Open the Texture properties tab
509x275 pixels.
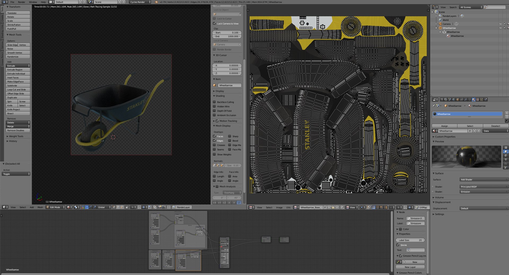[x=477, y=100]
